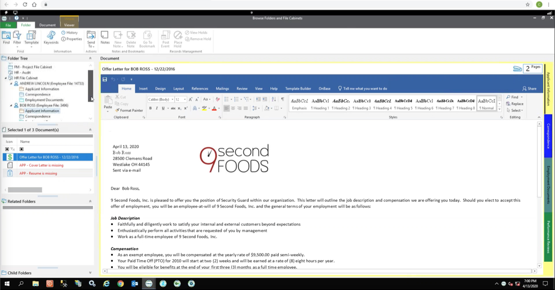Collapse the ANDREW LINCOLN employee folder

[x=10, y=83]
